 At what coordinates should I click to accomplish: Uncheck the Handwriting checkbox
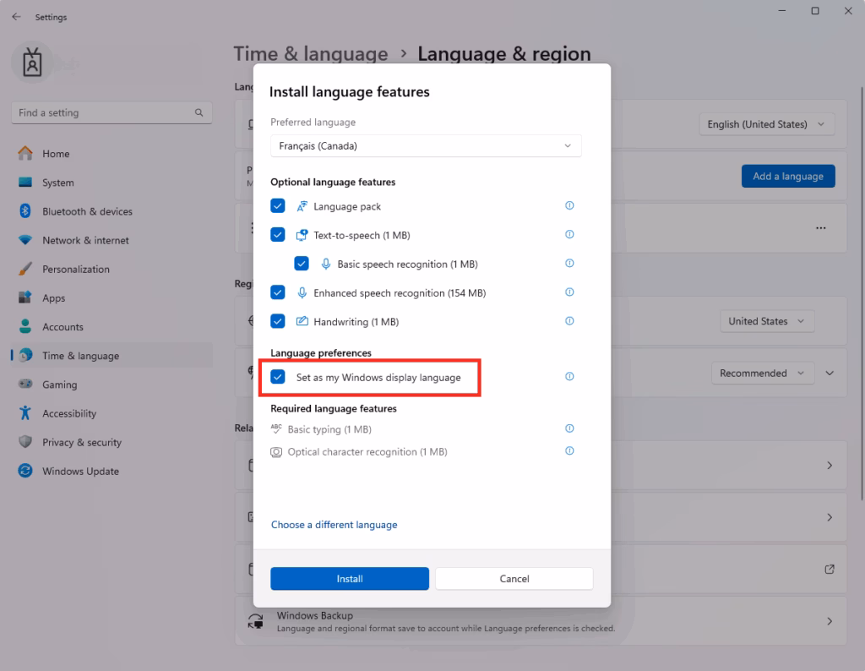(277, 320)
